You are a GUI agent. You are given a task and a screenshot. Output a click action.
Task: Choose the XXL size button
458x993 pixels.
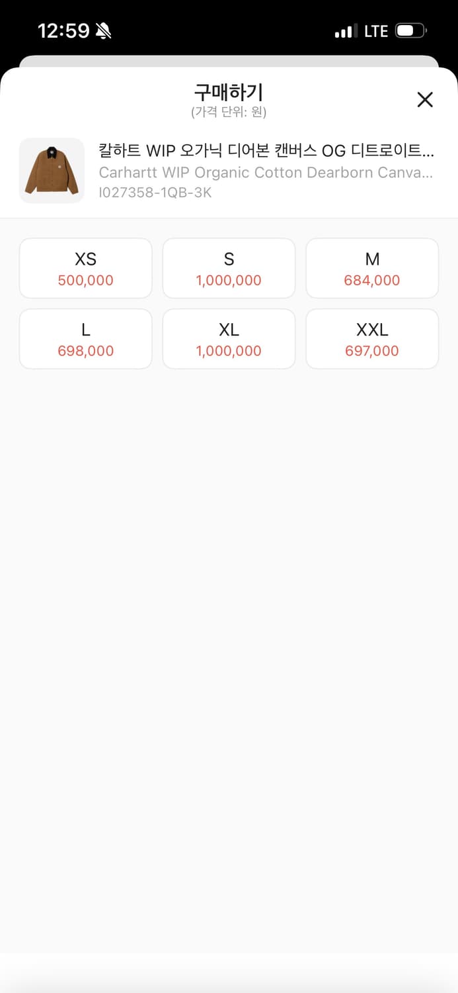coord(372,339)
